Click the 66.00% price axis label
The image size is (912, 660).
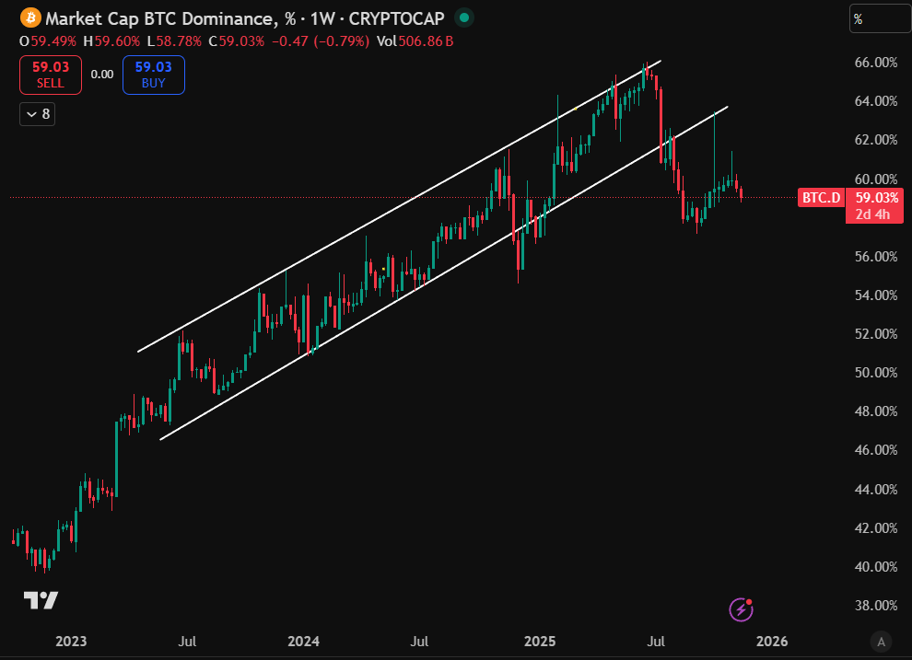point(876,63)
